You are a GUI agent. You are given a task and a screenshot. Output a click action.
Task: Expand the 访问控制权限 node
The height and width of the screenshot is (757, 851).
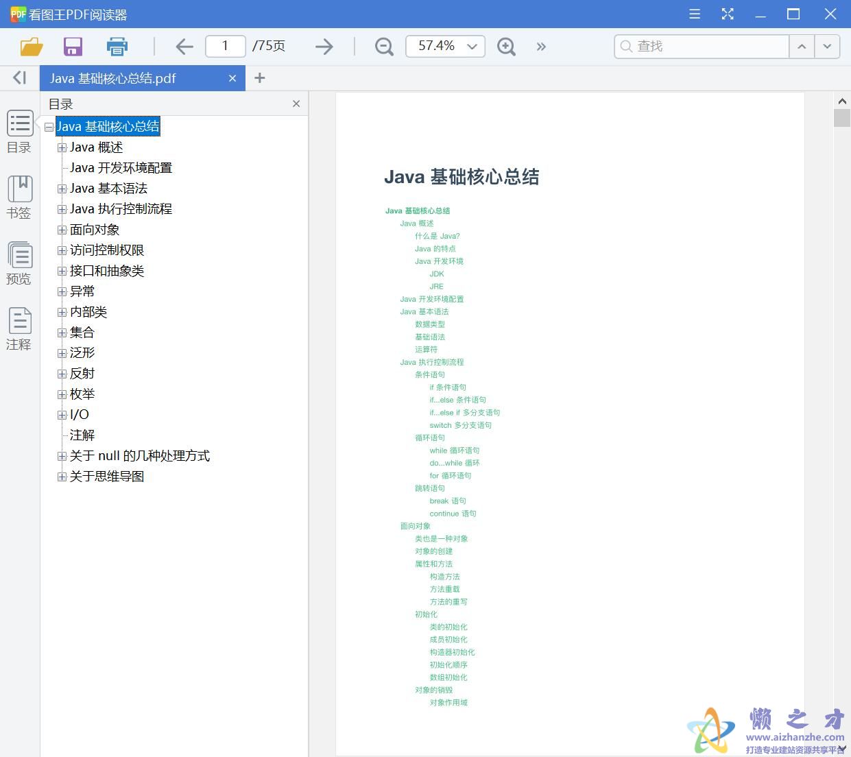pyautogui.click(x=62, y=250)
